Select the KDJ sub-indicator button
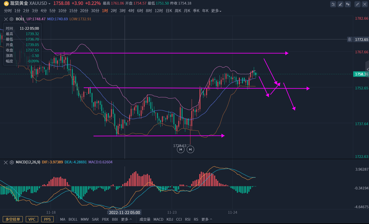 click(170, 219)
